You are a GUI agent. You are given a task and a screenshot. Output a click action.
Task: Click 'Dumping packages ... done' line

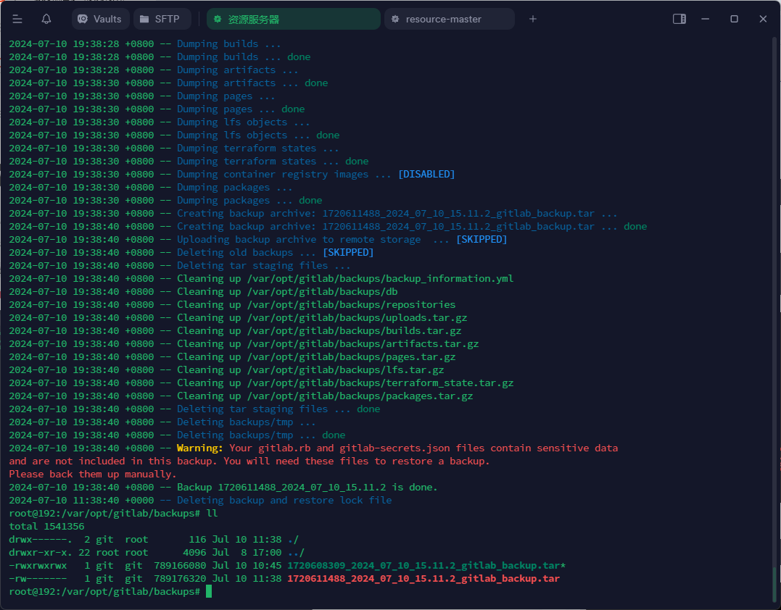[x=249, y=200]
